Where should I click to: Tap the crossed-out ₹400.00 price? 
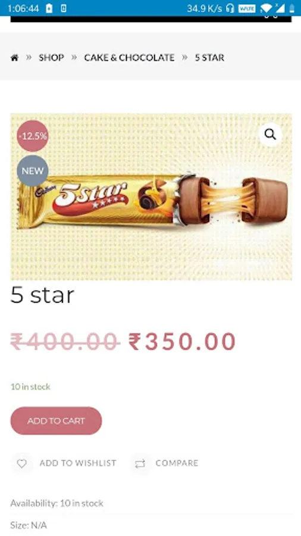65,342
